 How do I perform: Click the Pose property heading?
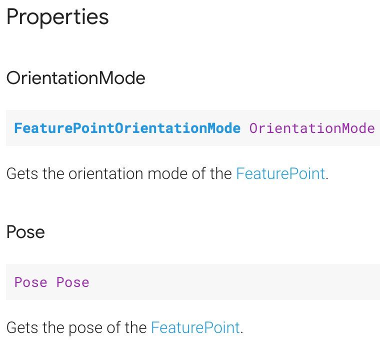tap(25, 232)
